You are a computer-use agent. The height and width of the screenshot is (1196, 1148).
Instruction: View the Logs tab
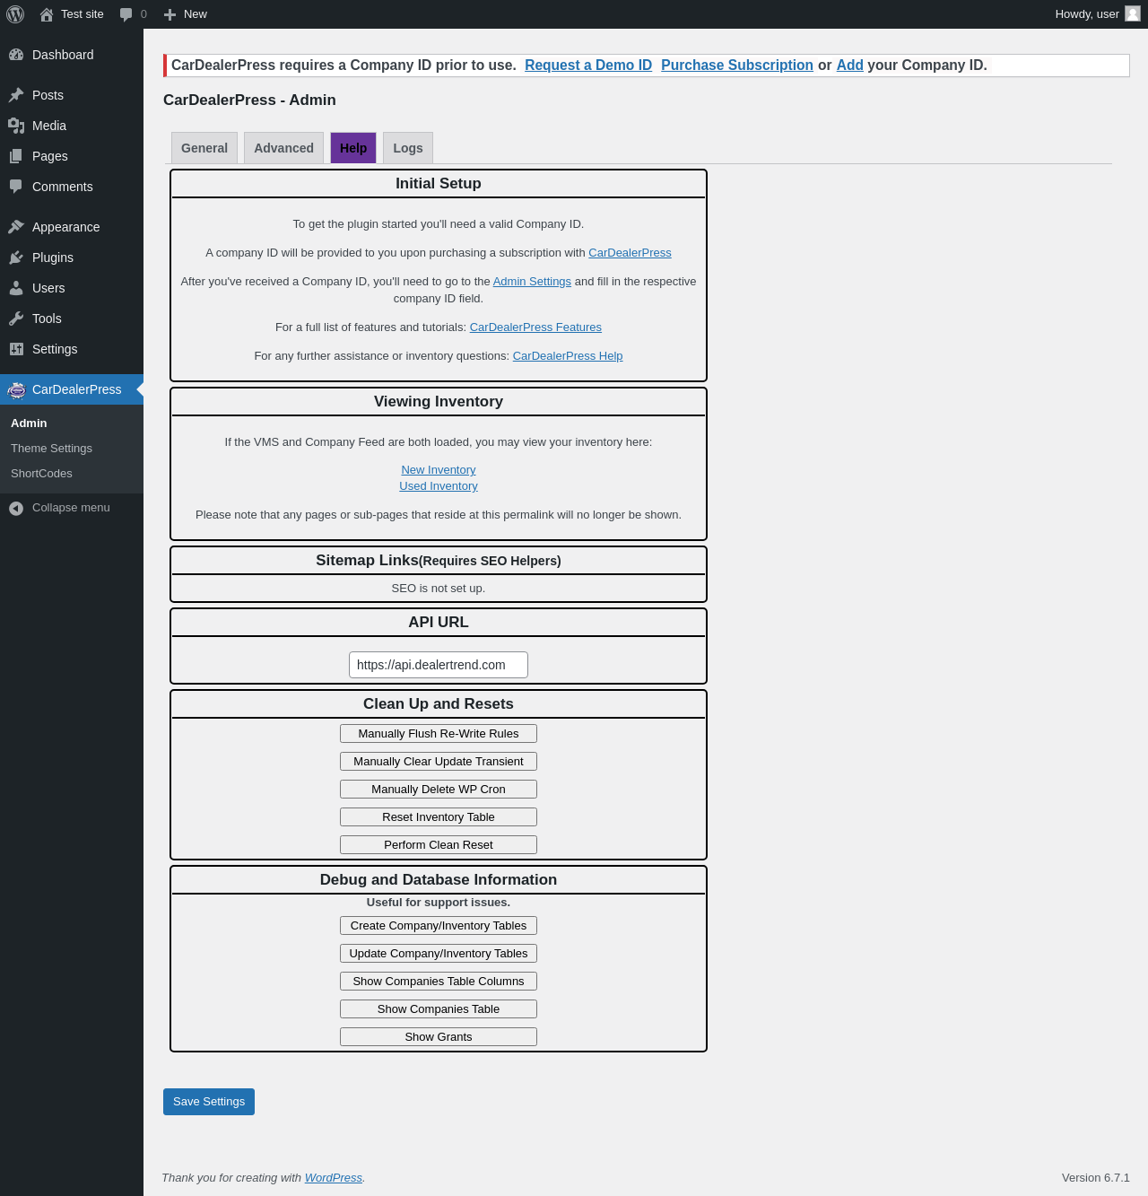click(x=408, y=148)
